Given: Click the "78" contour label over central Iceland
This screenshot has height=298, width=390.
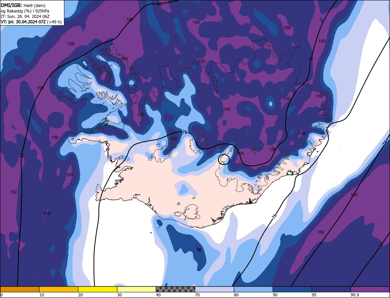Looking at the screenshot, I should 184,132.
